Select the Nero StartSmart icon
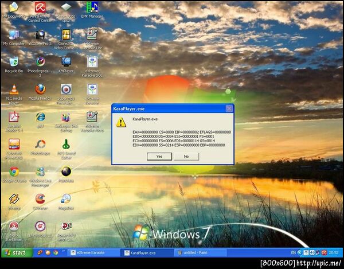This screenshot has height=269, width=344. pos(14,231)
